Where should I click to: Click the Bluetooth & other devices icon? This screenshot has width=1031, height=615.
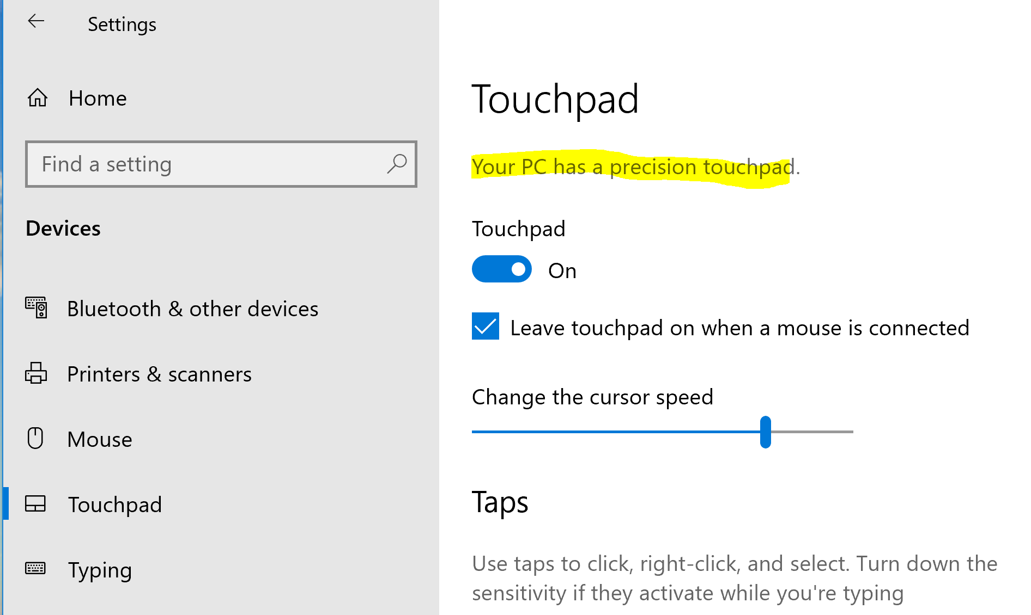tap(36, 308)
